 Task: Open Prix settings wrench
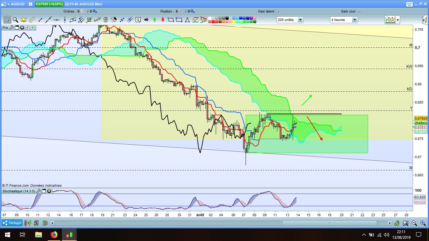[x=12, y=28]
